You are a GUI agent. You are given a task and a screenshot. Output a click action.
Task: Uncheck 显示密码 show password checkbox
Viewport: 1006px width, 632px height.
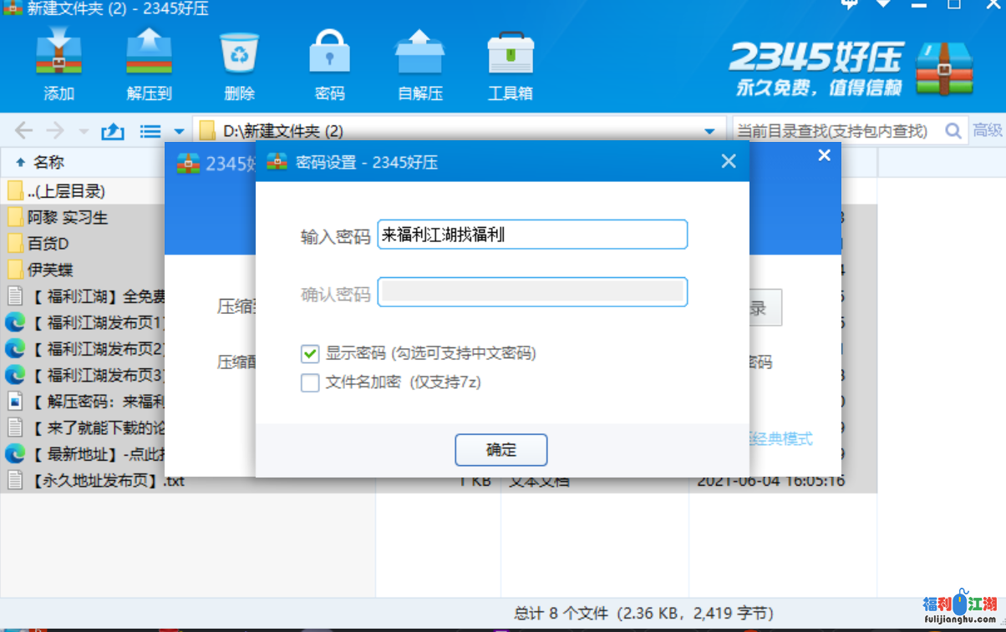(x=310, y=354)
